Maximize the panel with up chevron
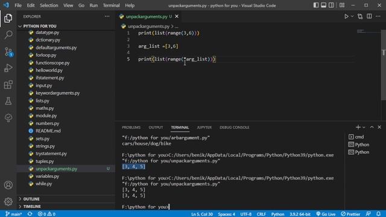 (x=372, y=127)
